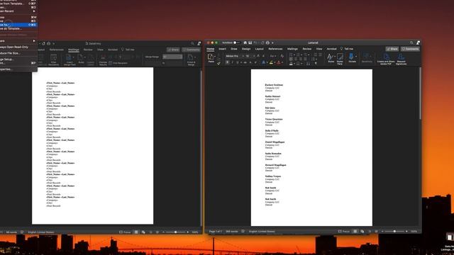Click Create and Share Adobe PDF
This screenshot has height=255, width=454.
click(386, 59)
